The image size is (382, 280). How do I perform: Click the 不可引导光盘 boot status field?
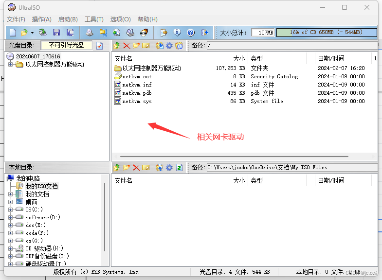67,45
